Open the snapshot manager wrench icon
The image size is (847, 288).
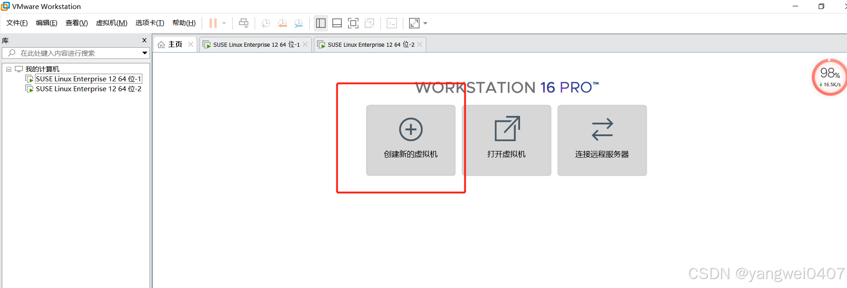tap(298, 23)
